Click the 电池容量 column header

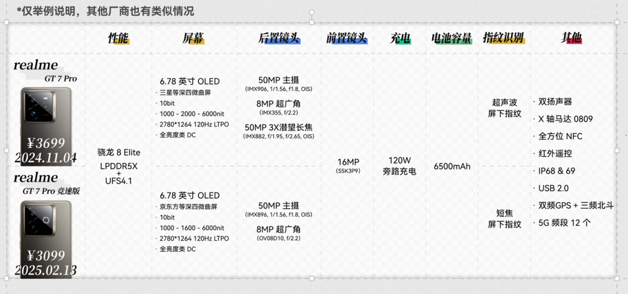coord(451,38)
